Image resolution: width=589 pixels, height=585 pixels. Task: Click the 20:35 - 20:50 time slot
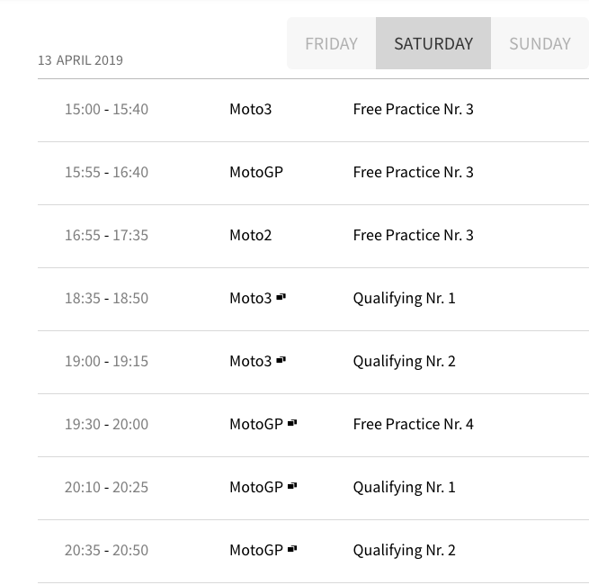pos(106,550)
